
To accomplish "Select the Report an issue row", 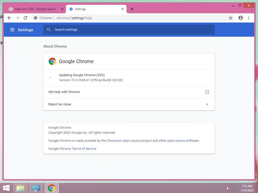I will click(x=129, y=104).
